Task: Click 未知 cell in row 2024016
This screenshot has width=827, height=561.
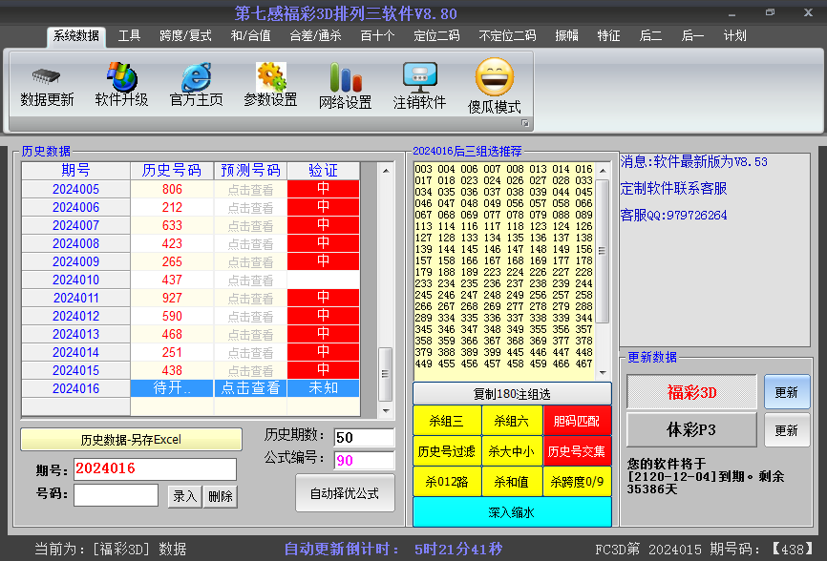Action: coord(324,388)
